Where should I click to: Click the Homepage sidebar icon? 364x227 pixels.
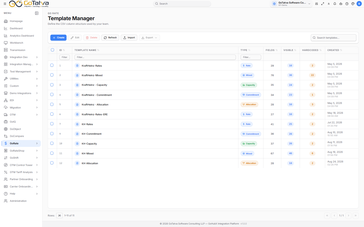(6, 21)
